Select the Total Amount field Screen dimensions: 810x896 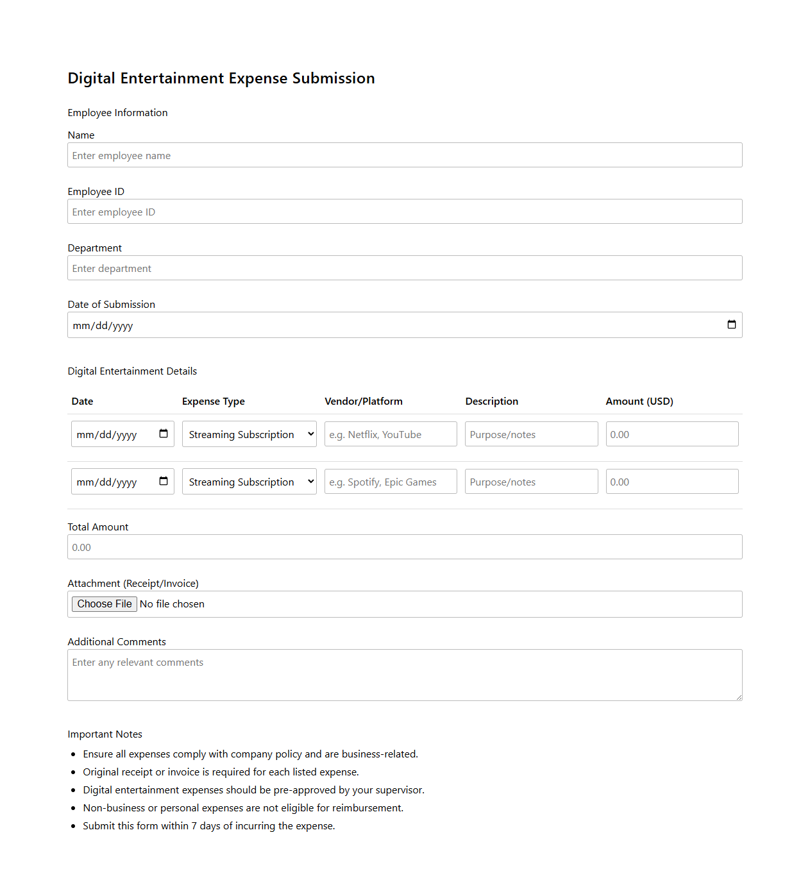[x=404, y=547]
